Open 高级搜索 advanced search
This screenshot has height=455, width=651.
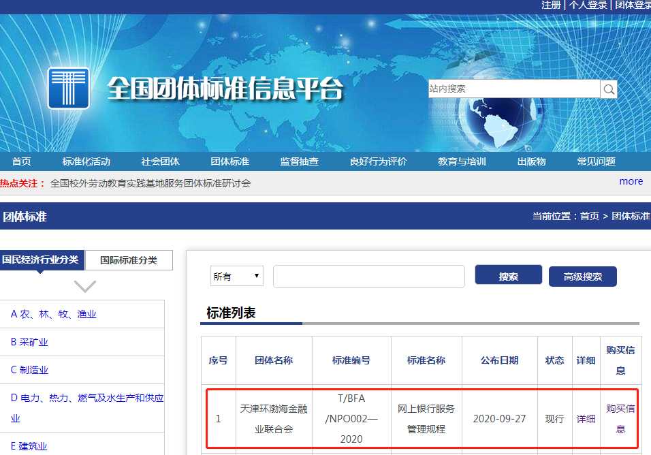pos(582,276)
